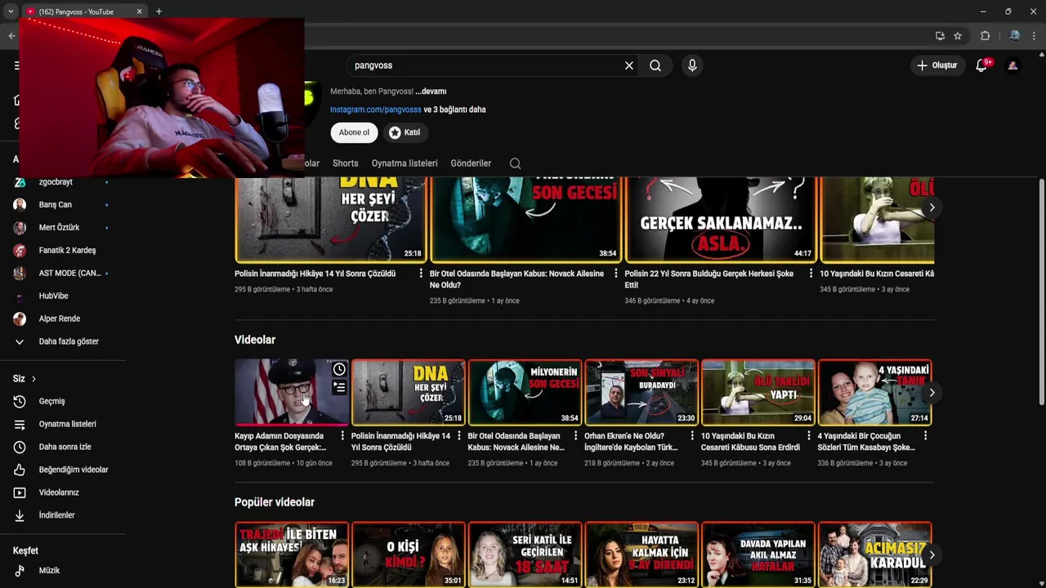Add Kayıp Adamın video to the queue
This screenshot has height=588, width=1046.
click(x=339, y=388)
